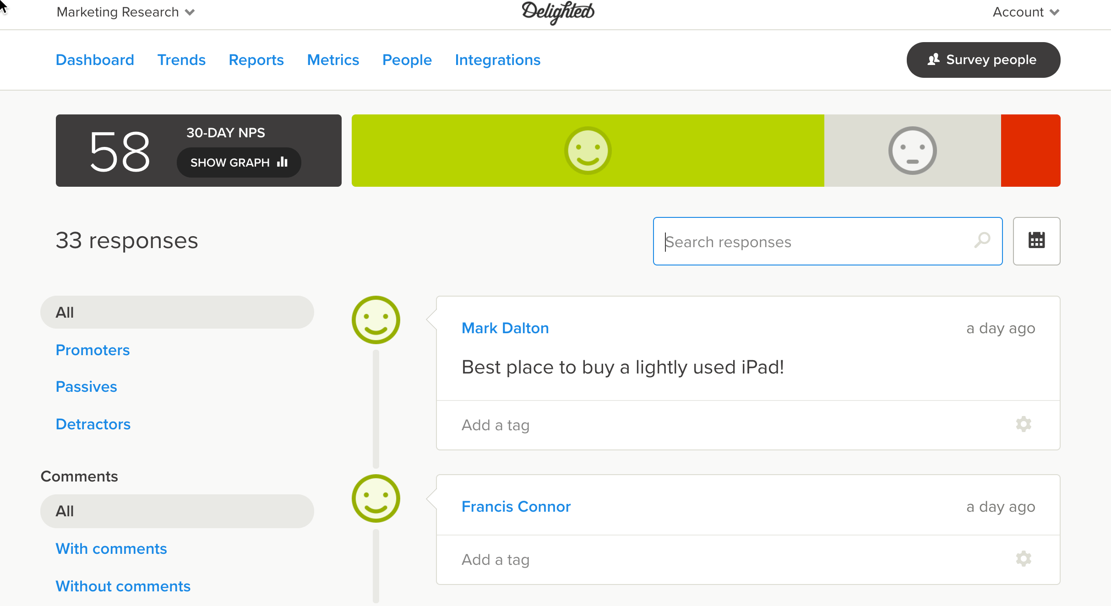Viewport: 1111px width, 606px height.
Task: Select the All responses filter
Action: point(177,312)
